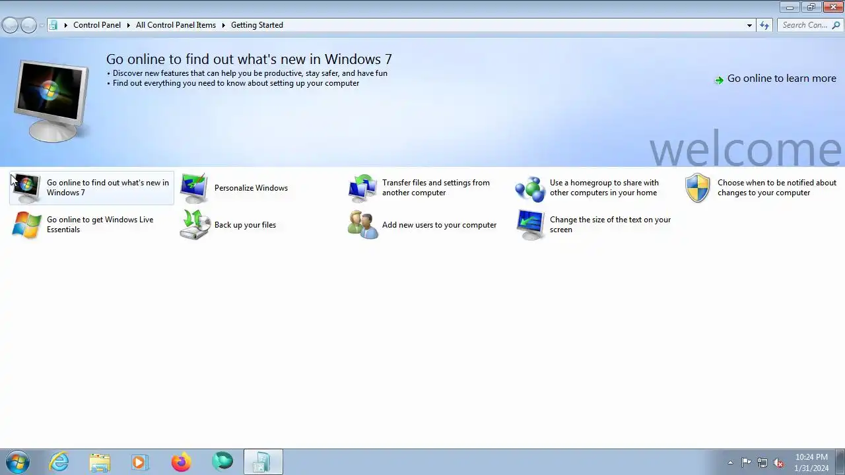Select the Getting Started breadcrumb

point(257,25)
